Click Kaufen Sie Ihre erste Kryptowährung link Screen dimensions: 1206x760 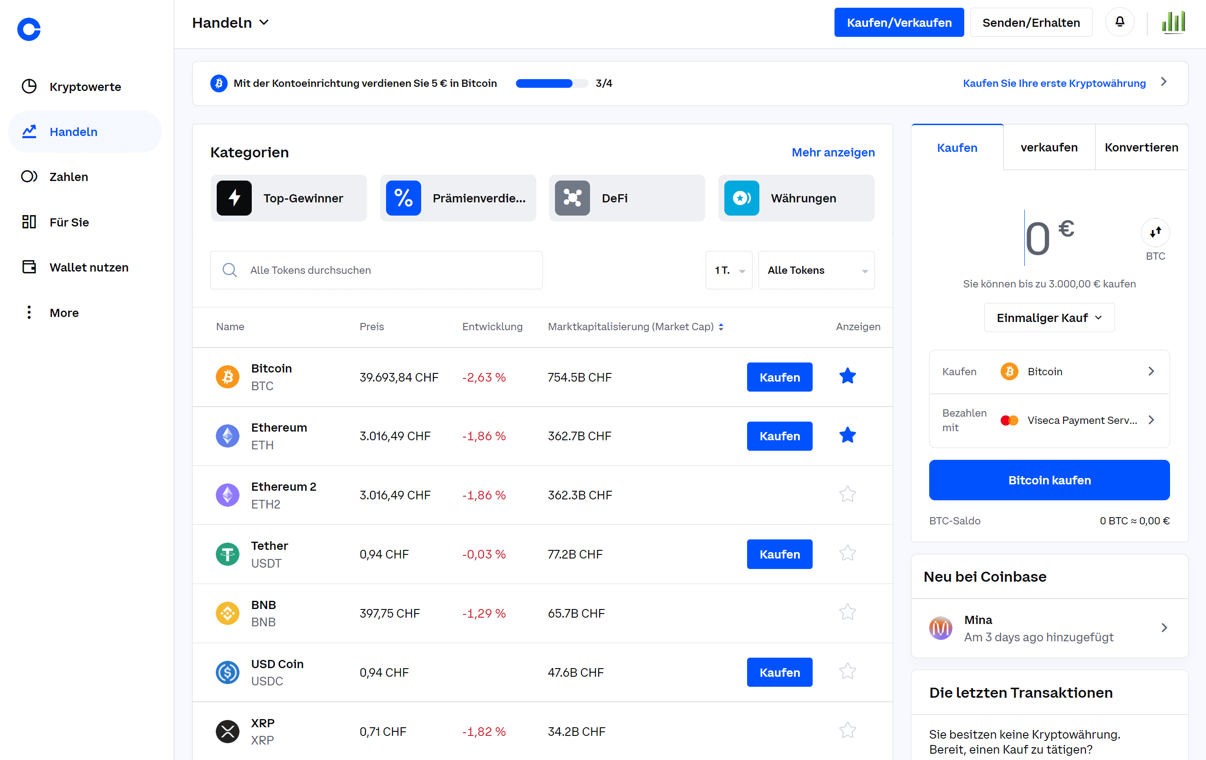[x=1054, y=83]
